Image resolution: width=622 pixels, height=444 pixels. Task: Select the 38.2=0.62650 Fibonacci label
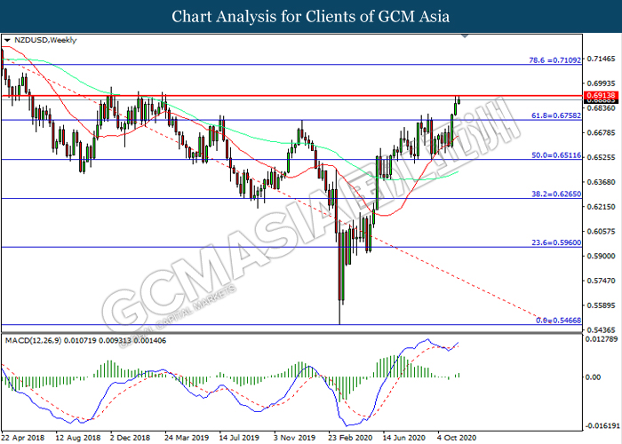(x=556, y=194)
